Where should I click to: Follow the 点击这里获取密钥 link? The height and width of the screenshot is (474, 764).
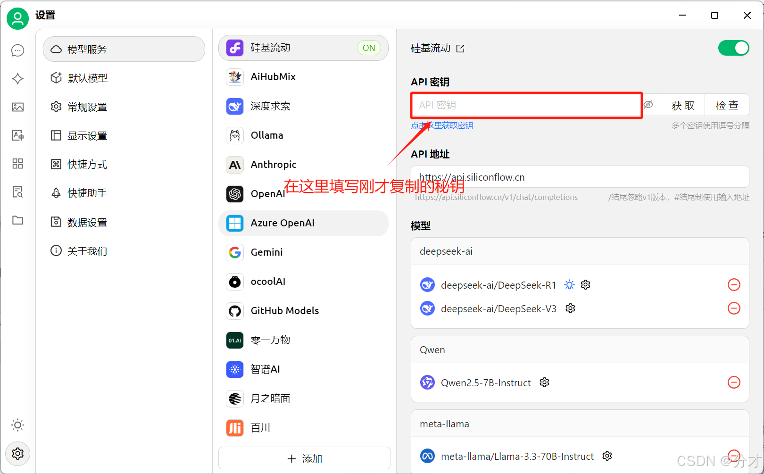pos(442,125)
